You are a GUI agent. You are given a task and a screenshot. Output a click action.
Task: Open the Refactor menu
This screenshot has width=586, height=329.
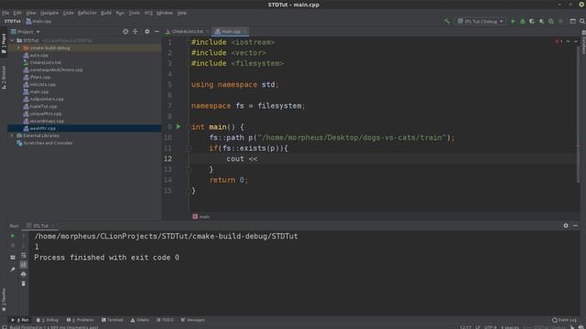(87, 13)
